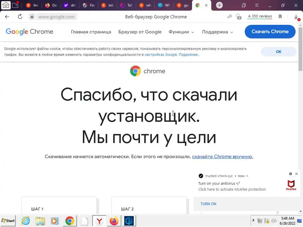Accept cookies with the OK button
Screen dimensions: 303x227
(278, 51)
